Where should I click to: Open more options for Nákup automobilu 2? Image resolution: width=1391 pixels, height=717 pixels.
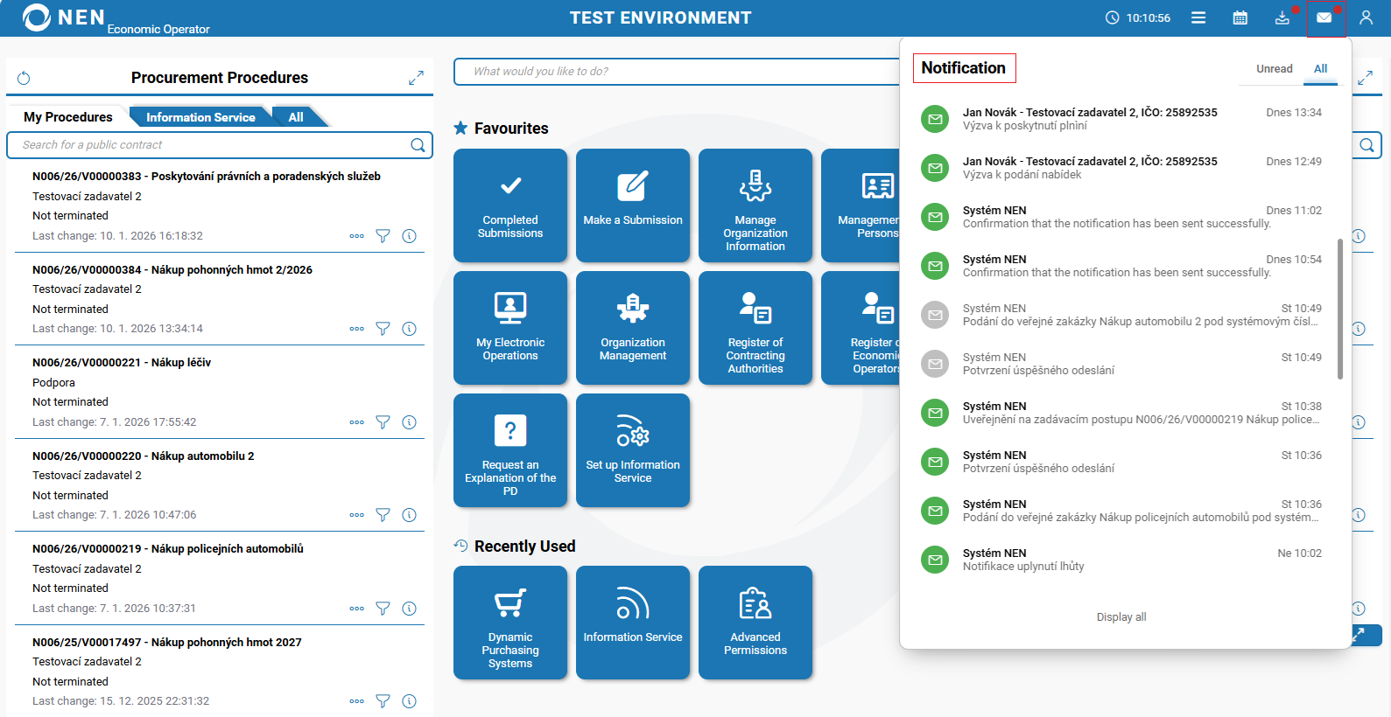pos(356,515)
